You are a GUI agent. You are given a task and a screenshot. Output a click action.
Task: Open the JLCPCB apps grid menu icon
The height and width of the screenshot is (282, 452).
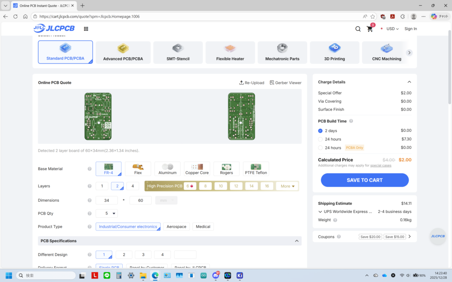(x=86, y=29)
